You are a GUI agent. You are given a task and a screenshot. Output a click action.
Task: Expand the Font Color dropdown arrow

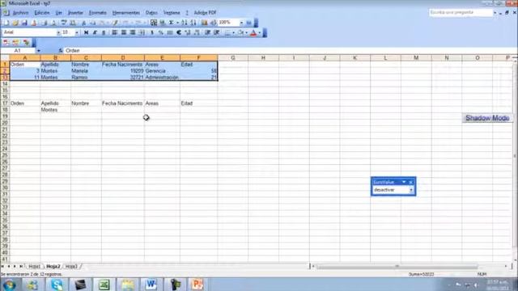point(260,32)
